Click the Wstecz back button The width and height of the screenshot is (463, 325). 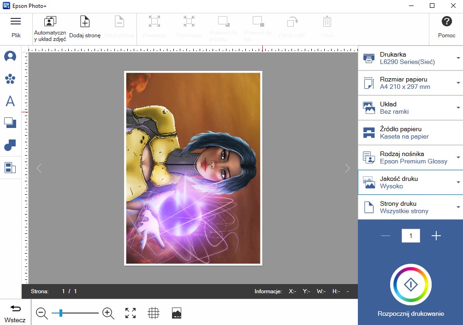[15, 313]
